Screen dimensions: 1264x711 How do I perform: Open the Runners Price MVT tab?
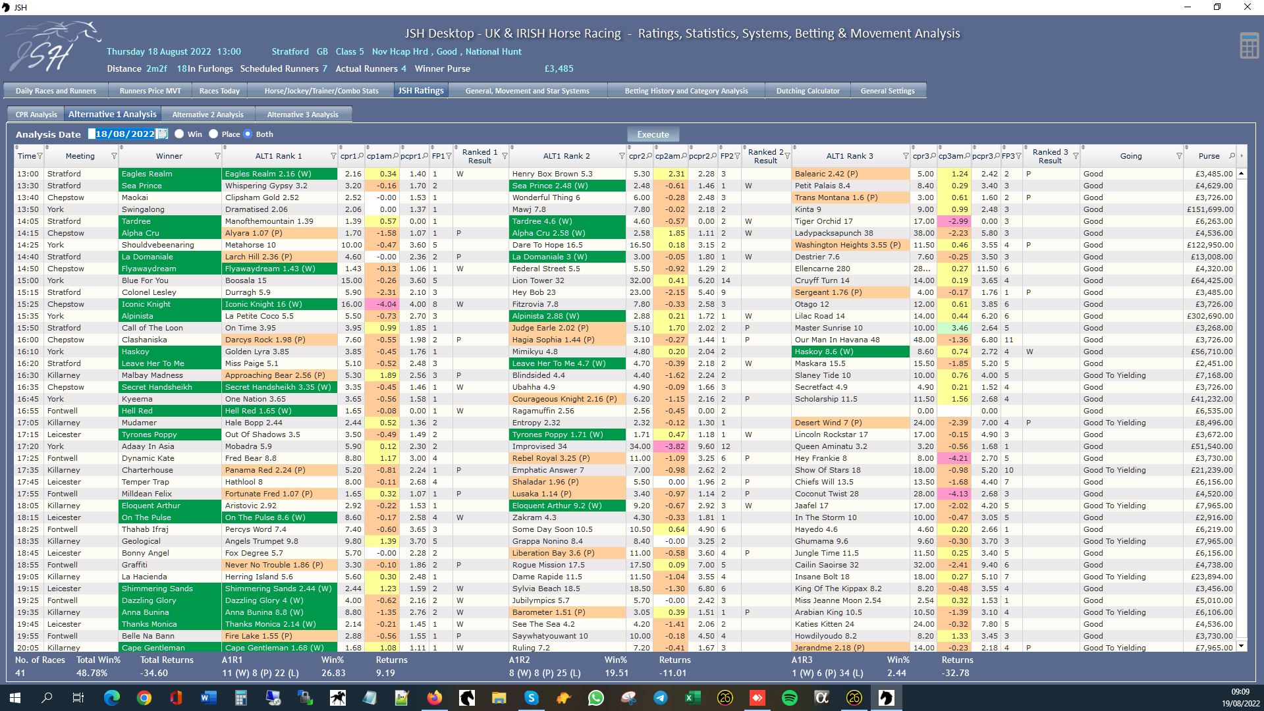click(x=150, y=91)
